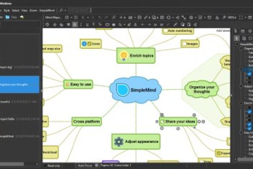The image size is (253, 169).
Task: Click the 100% zoom level control
Action: click(232, 18)
